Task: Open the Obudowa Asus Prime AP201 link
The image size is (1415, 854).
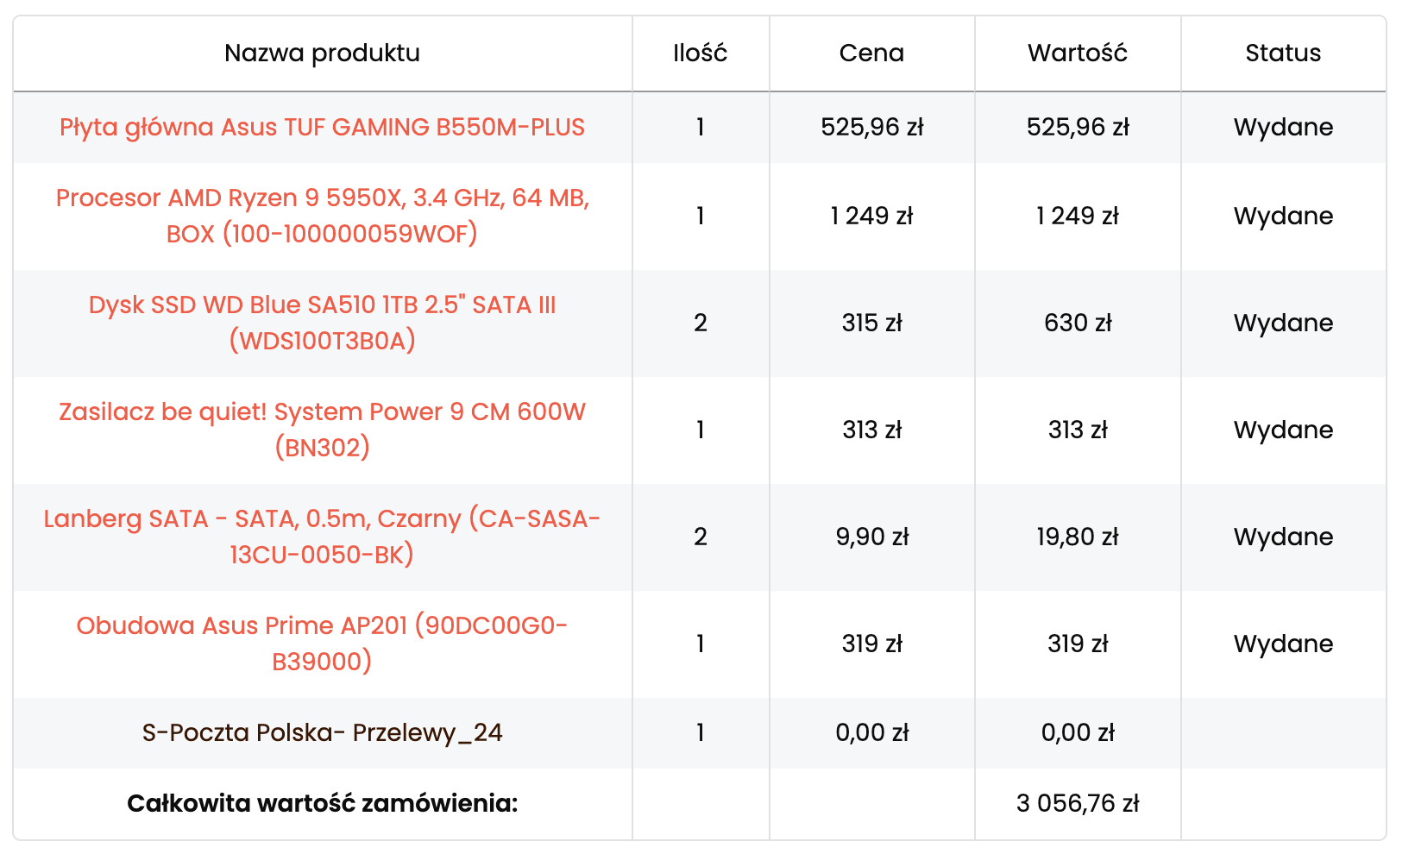Action: (322, 643)
